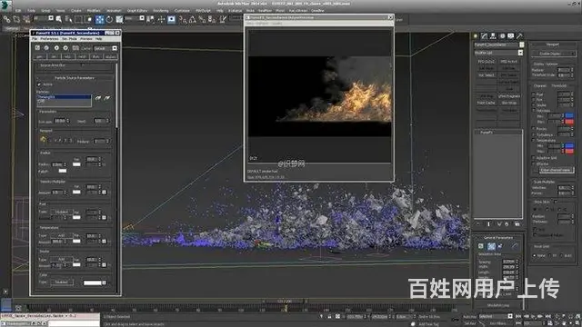Click the time slider frame indicator
Image resolution: width=582 pixels, height=327 pixels.
pos(285,302)
